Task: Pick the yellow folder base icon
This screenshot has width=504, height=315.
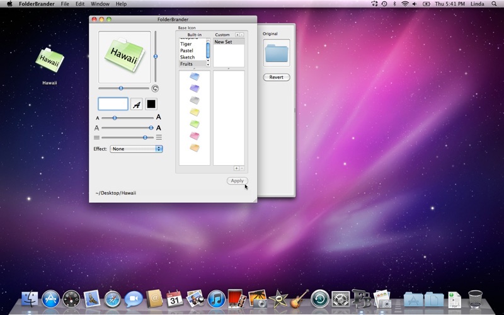Action: tap(195, 112)
